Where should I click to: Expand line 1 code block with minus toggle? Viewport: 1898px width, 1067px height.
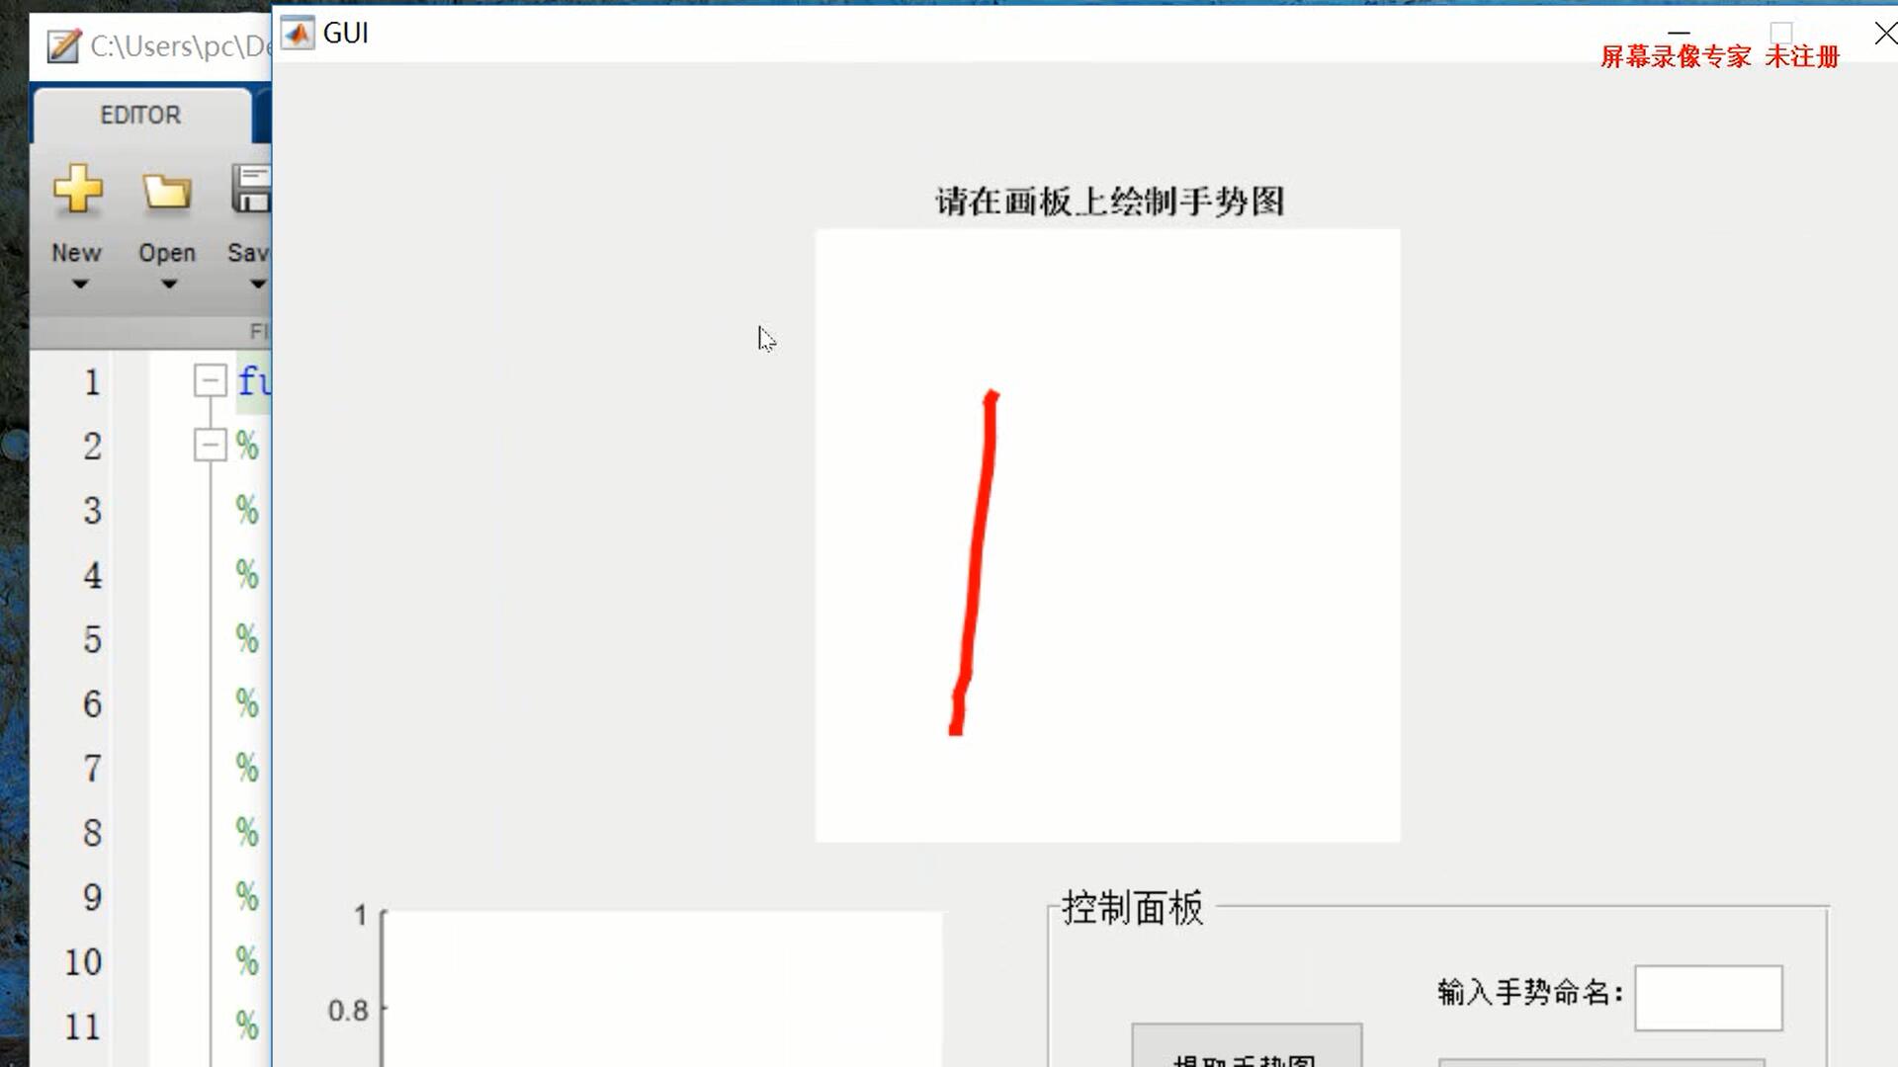(210, 380)
